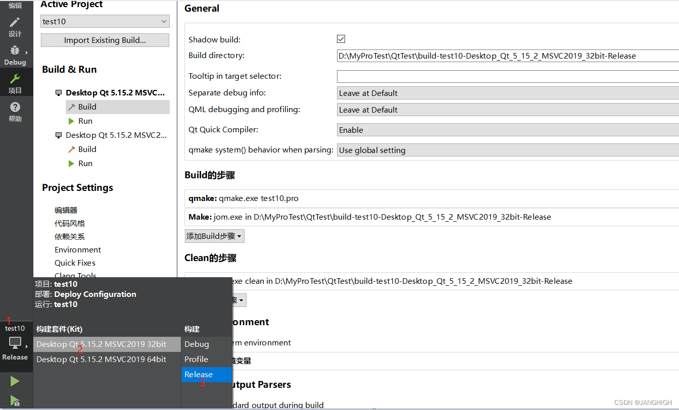679x410 pixels.
Task: Click the Start Debugging run button
Action: pyautogui.click(x=15, y=401)
